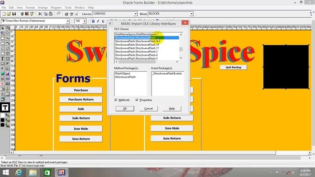The width and height of the screenshot is (315, 177).
Task: Open the Canvas dropdown list
Action: click(x=136, y=14)
